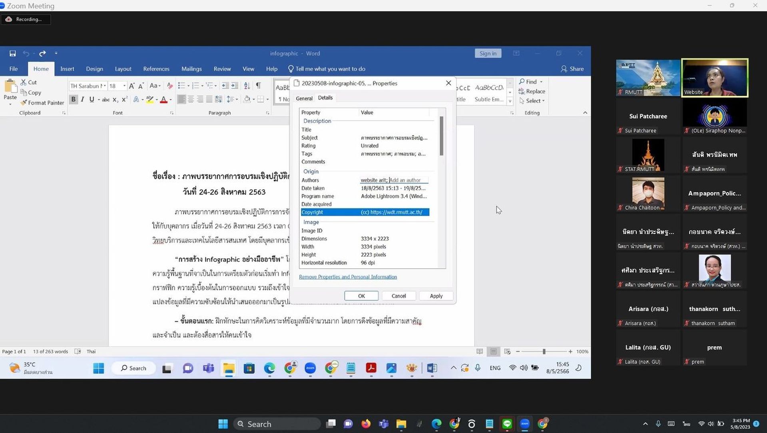Image resolution: width=767 pixels, height=433 pixels.
Task: Click Remove Properties and Personal Information link
Action: (348, 277)
